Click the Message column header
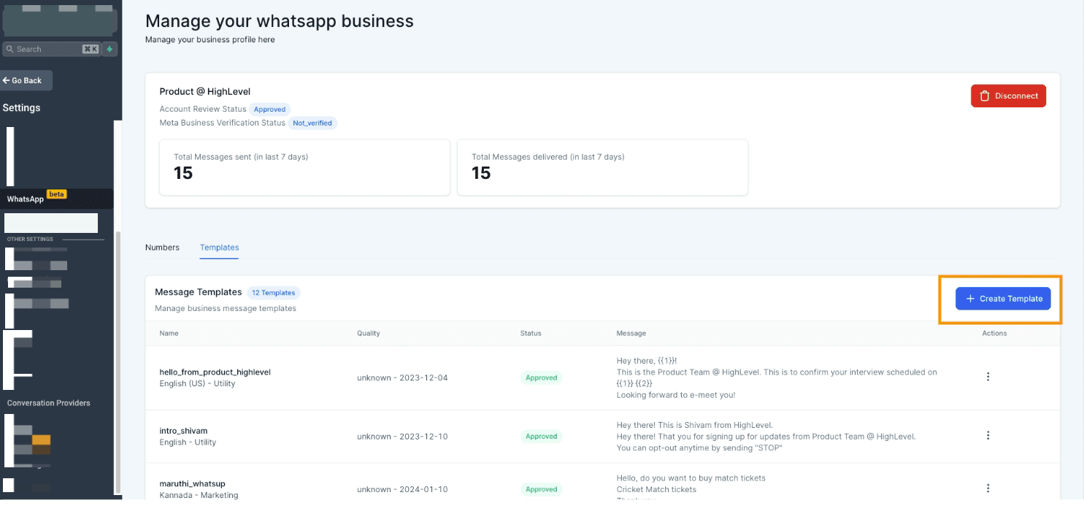 pyautogui.click(x=631, y=333)
